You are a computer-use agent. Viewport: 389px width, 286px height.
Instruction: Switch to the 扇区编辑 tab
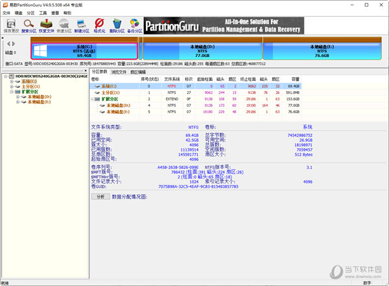click(138, 72)
